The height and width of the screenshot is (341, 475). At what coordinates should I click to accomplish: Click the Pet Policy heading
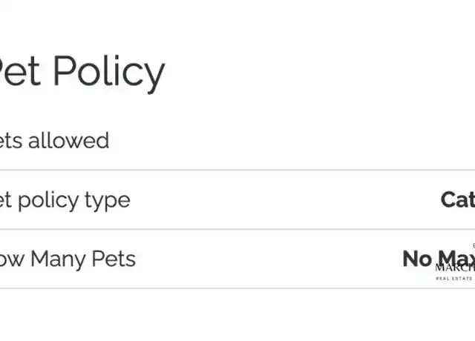[x=82, y=73]
